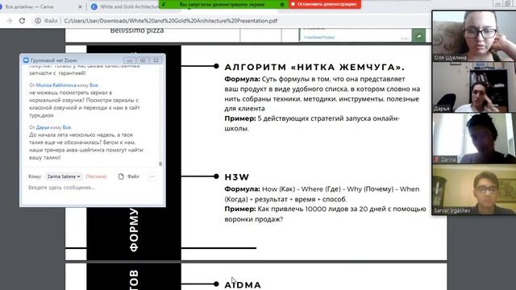Minimize the browser window in the top right
Screen dimensions: 516x290
[498, 3]
